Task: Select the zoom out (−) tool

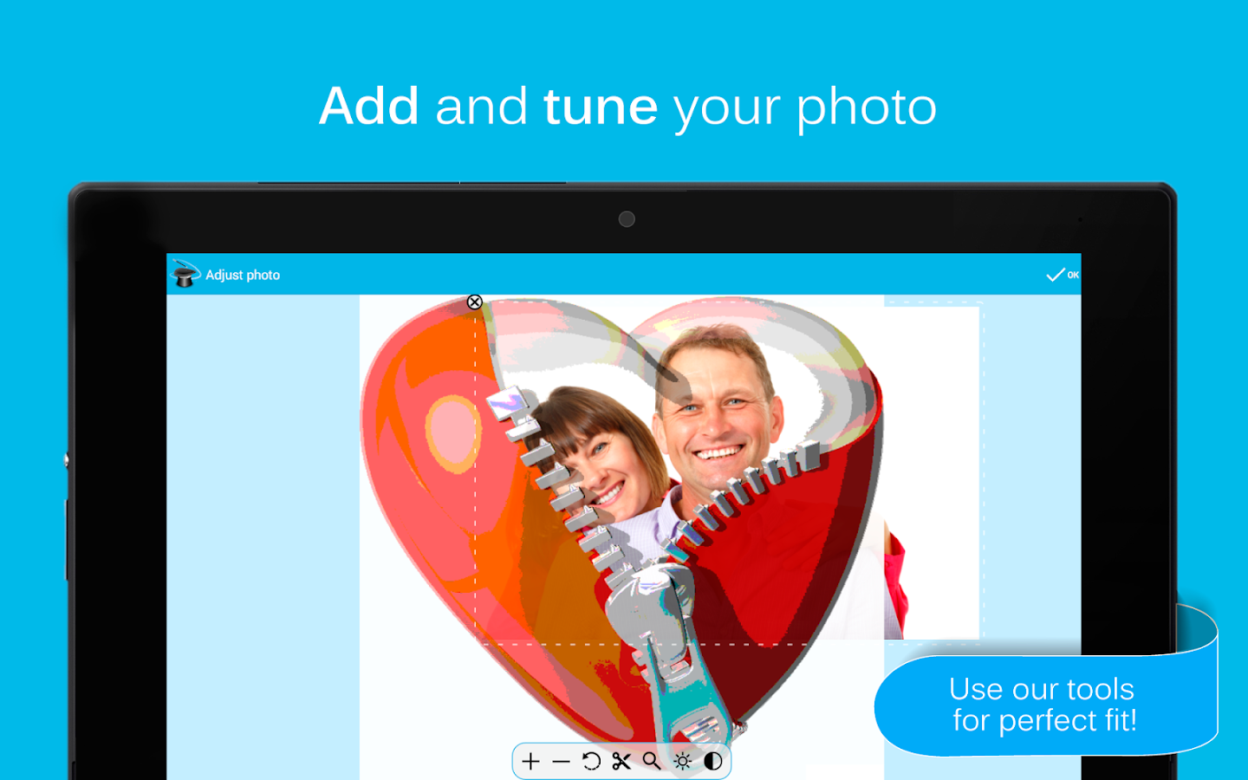Action: (562, 761)
